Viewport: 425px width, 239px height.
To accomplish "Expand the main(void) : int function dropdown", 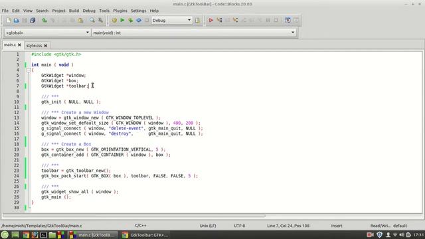I will 194,33.
